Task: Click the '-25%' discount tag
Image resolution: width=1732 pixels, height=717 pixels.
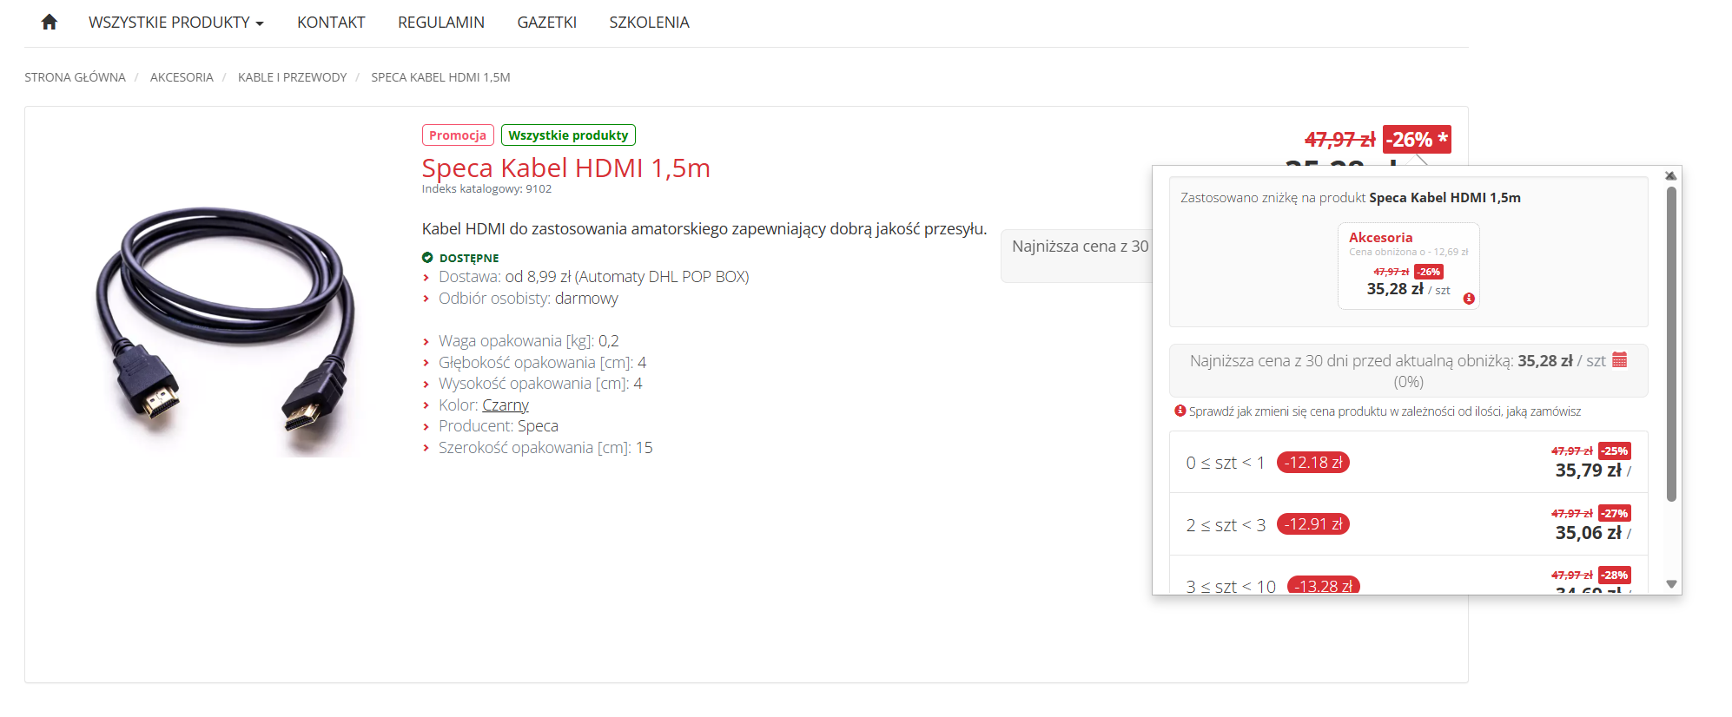Action: pyautogui.click(x=1615, y=451)
